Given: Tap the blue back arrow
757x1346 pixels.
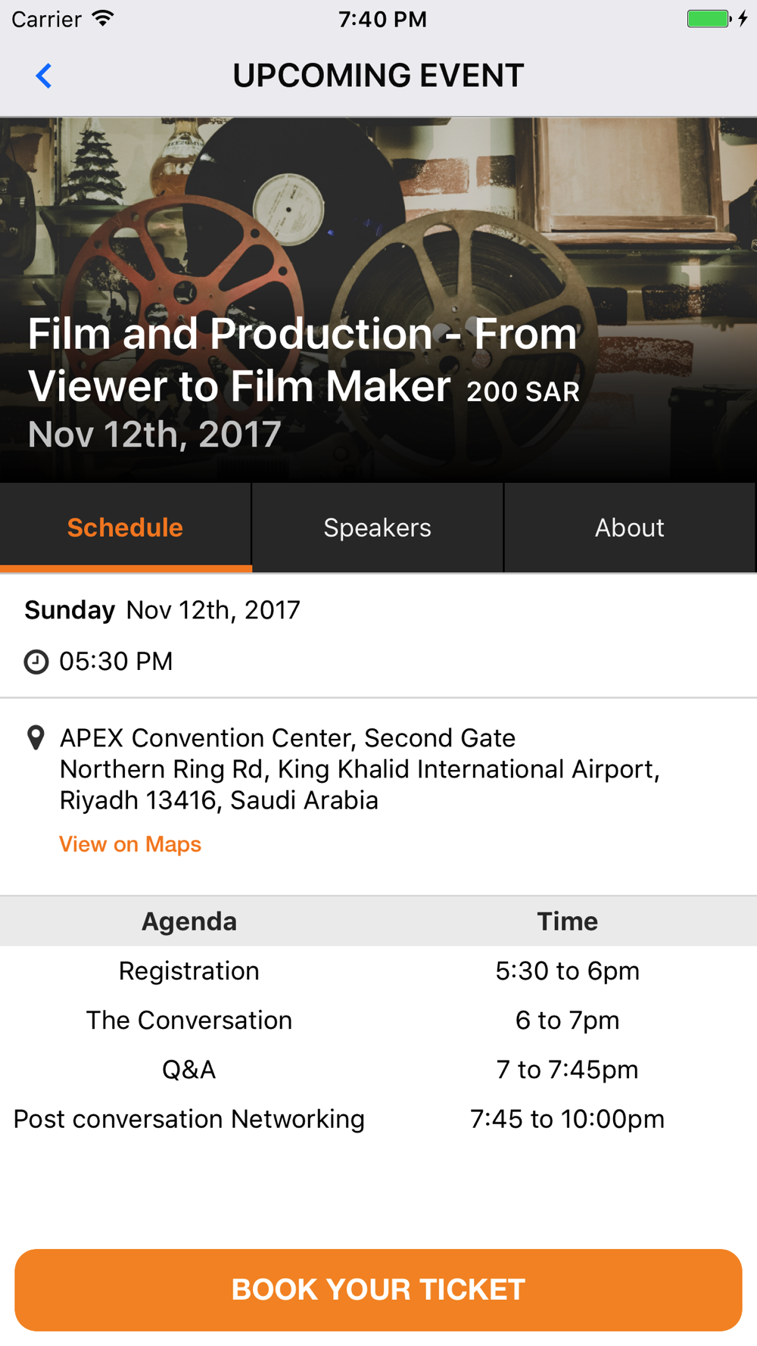Looking at the screenshot, I should point(44,76).
